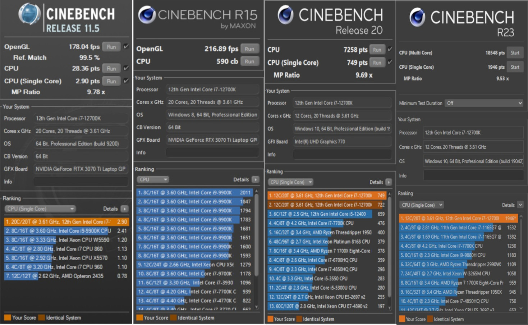Click the orange Your Score swatch in R15
Screen dimensions: 528x325
coord(139,317)
